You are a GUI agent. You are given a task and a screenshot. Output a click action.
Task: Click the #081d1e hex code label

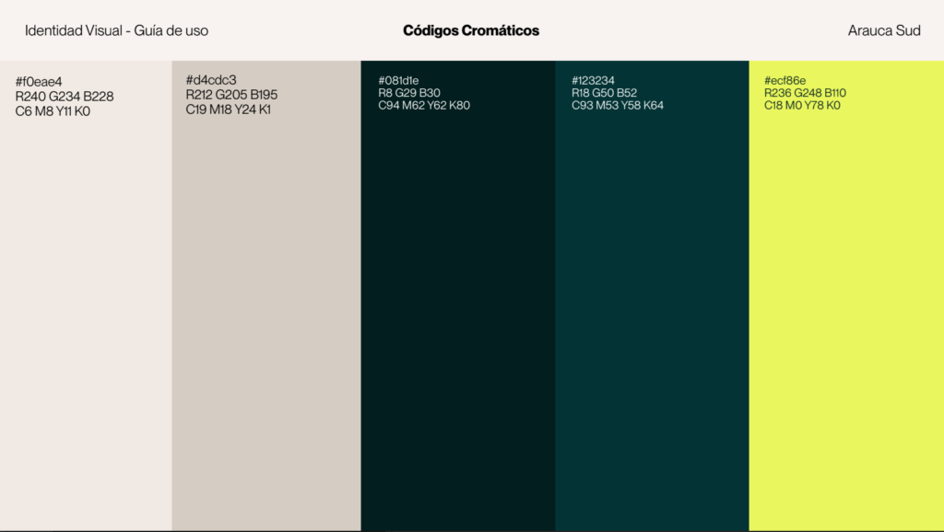coord(398,81)
